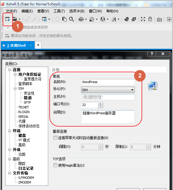The width and height of the screenshot is (173, 190).
Task: Click the New Session toolbar icon
Action: pyautogui.click(x=7, y=19)
